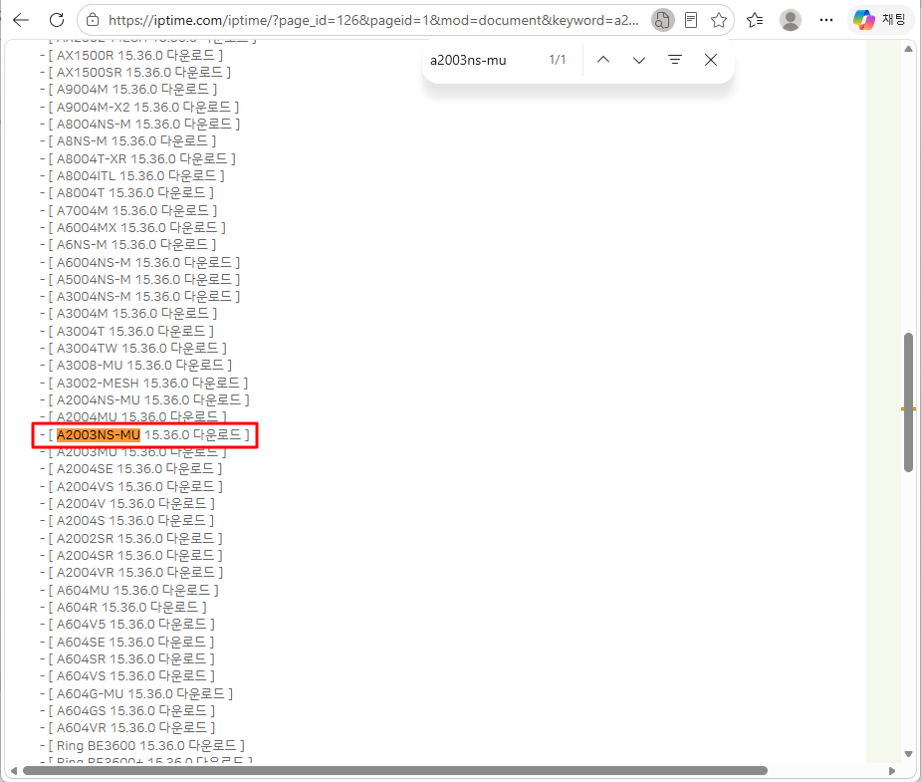Screen dimensions: 922x782
Task: Click the horizontal scrollbar left arrow
Action: pos(14,771)
